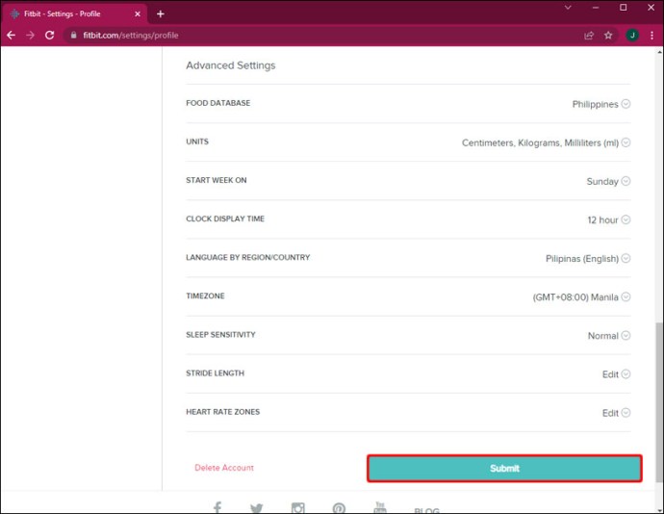Bookmark this page with the star icon
This screenshot has height=514, width=664.
(x=608, y=36)
